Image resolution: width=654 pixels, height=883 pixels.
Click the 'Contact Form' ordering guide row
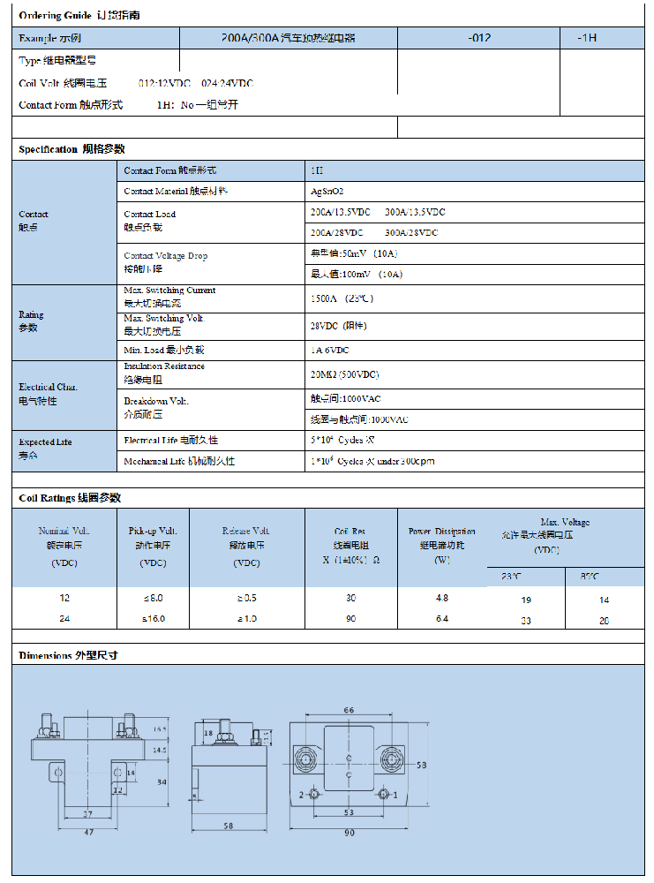click(128, 105)
